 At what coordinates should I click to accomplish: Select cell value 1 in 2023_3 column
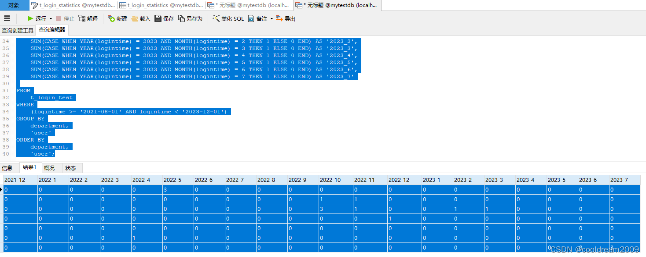pos(500,209)
